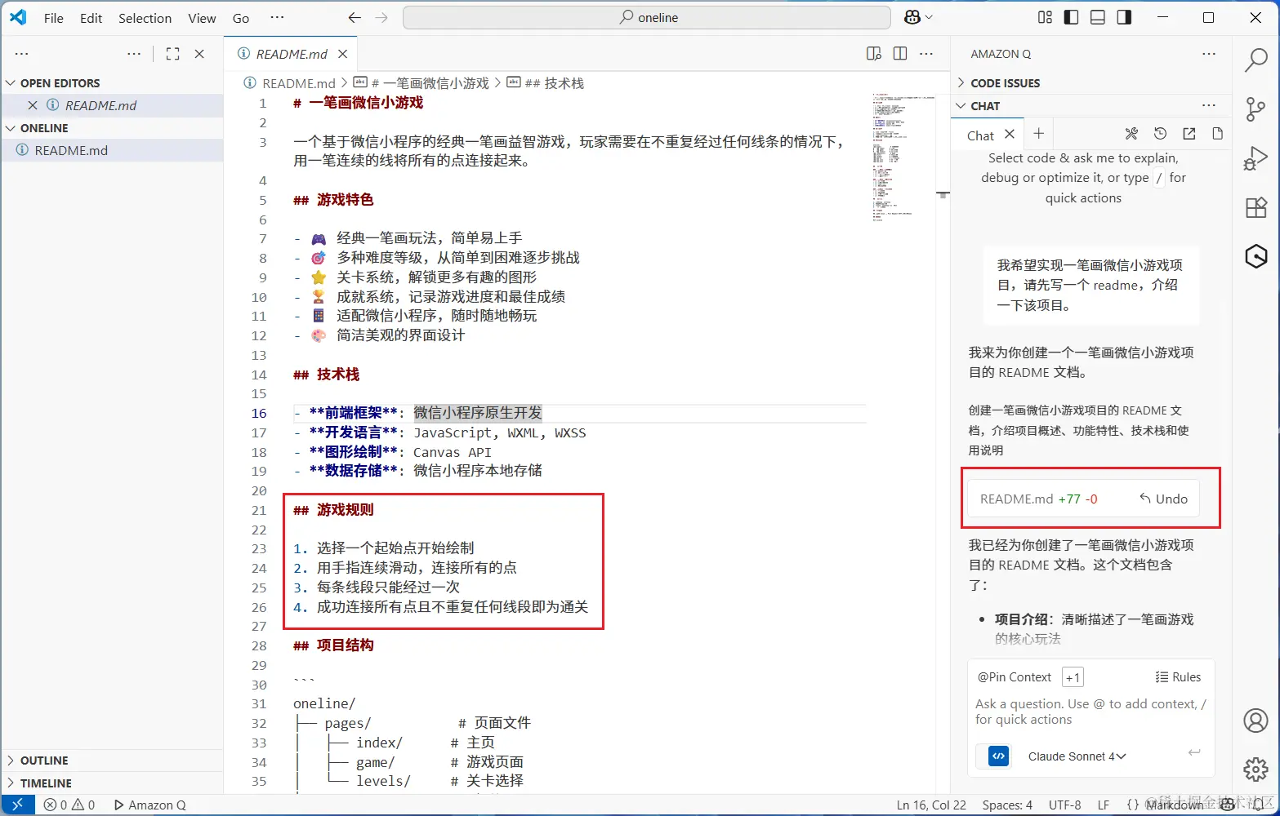Maximize the sidebar with the bracket icon
The height and width of the screenshot is (816, 1280).
172,54
